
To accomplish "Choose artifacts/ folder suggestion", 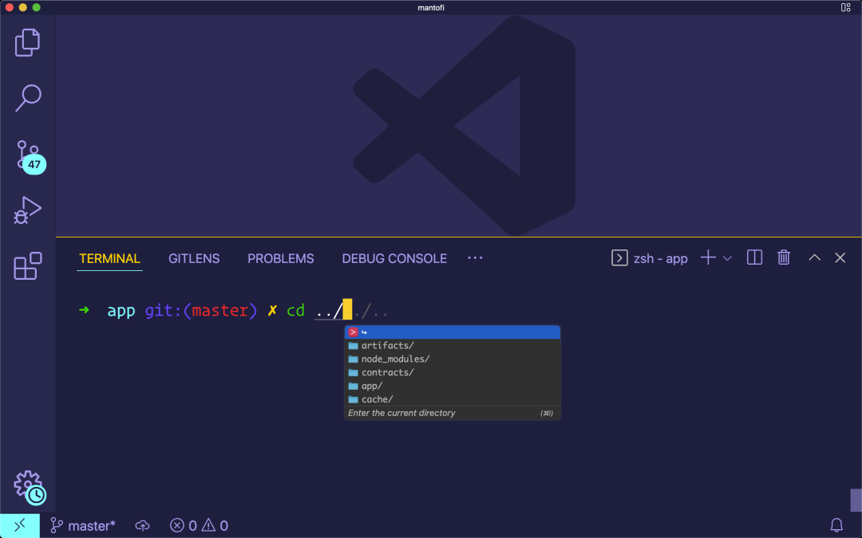I will (x=452, y=345).
